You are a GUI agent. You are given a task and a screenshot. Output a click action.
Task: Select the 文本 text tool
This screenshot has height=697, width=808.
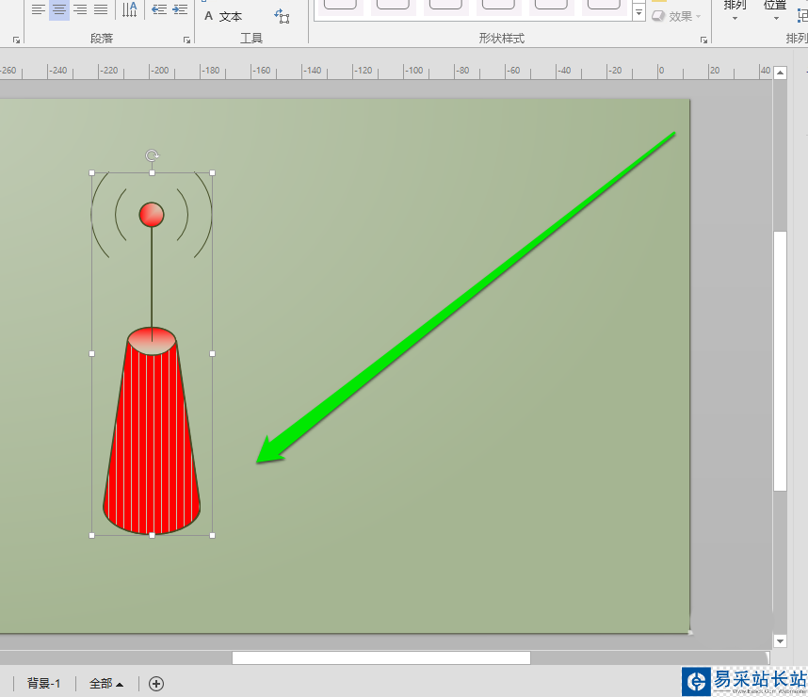pyautogui.click(x=223, y=17)
